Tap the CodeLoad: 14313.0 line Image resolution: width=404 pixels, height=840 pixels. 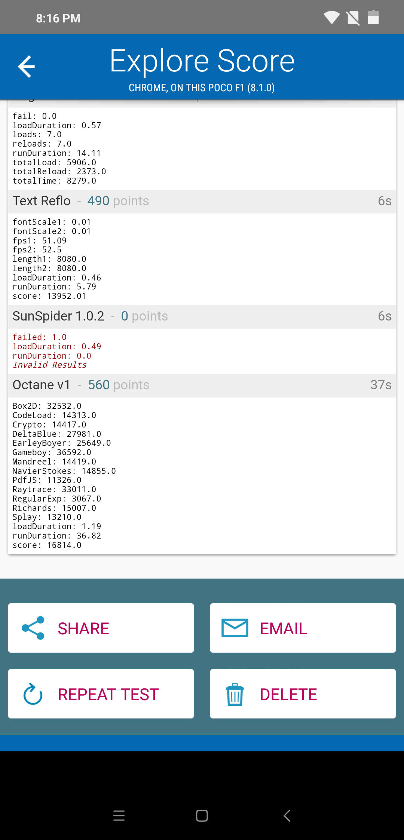coord(54,416)
